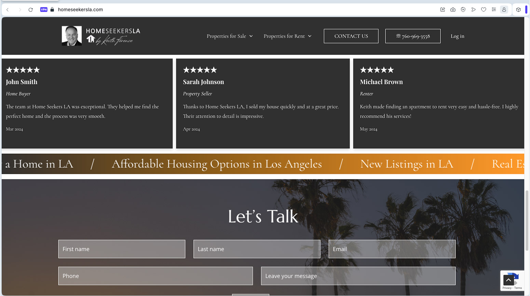This screenshot has height=296, width=530.
Task: Click the Renter label
Action: [366, 94]
